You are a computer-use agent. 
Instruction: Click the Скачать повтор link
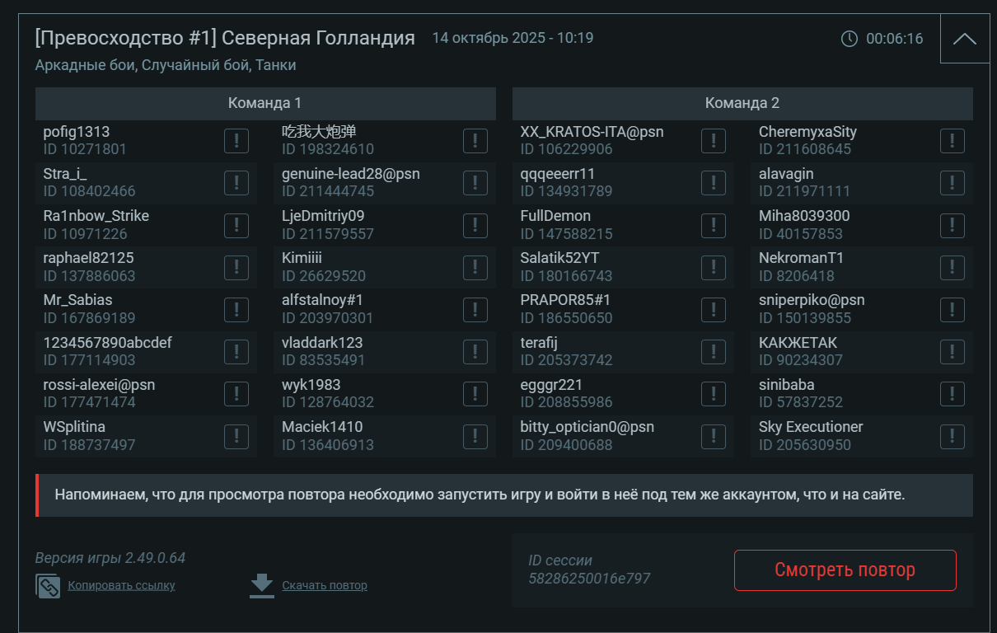click(x=325, y=586)
